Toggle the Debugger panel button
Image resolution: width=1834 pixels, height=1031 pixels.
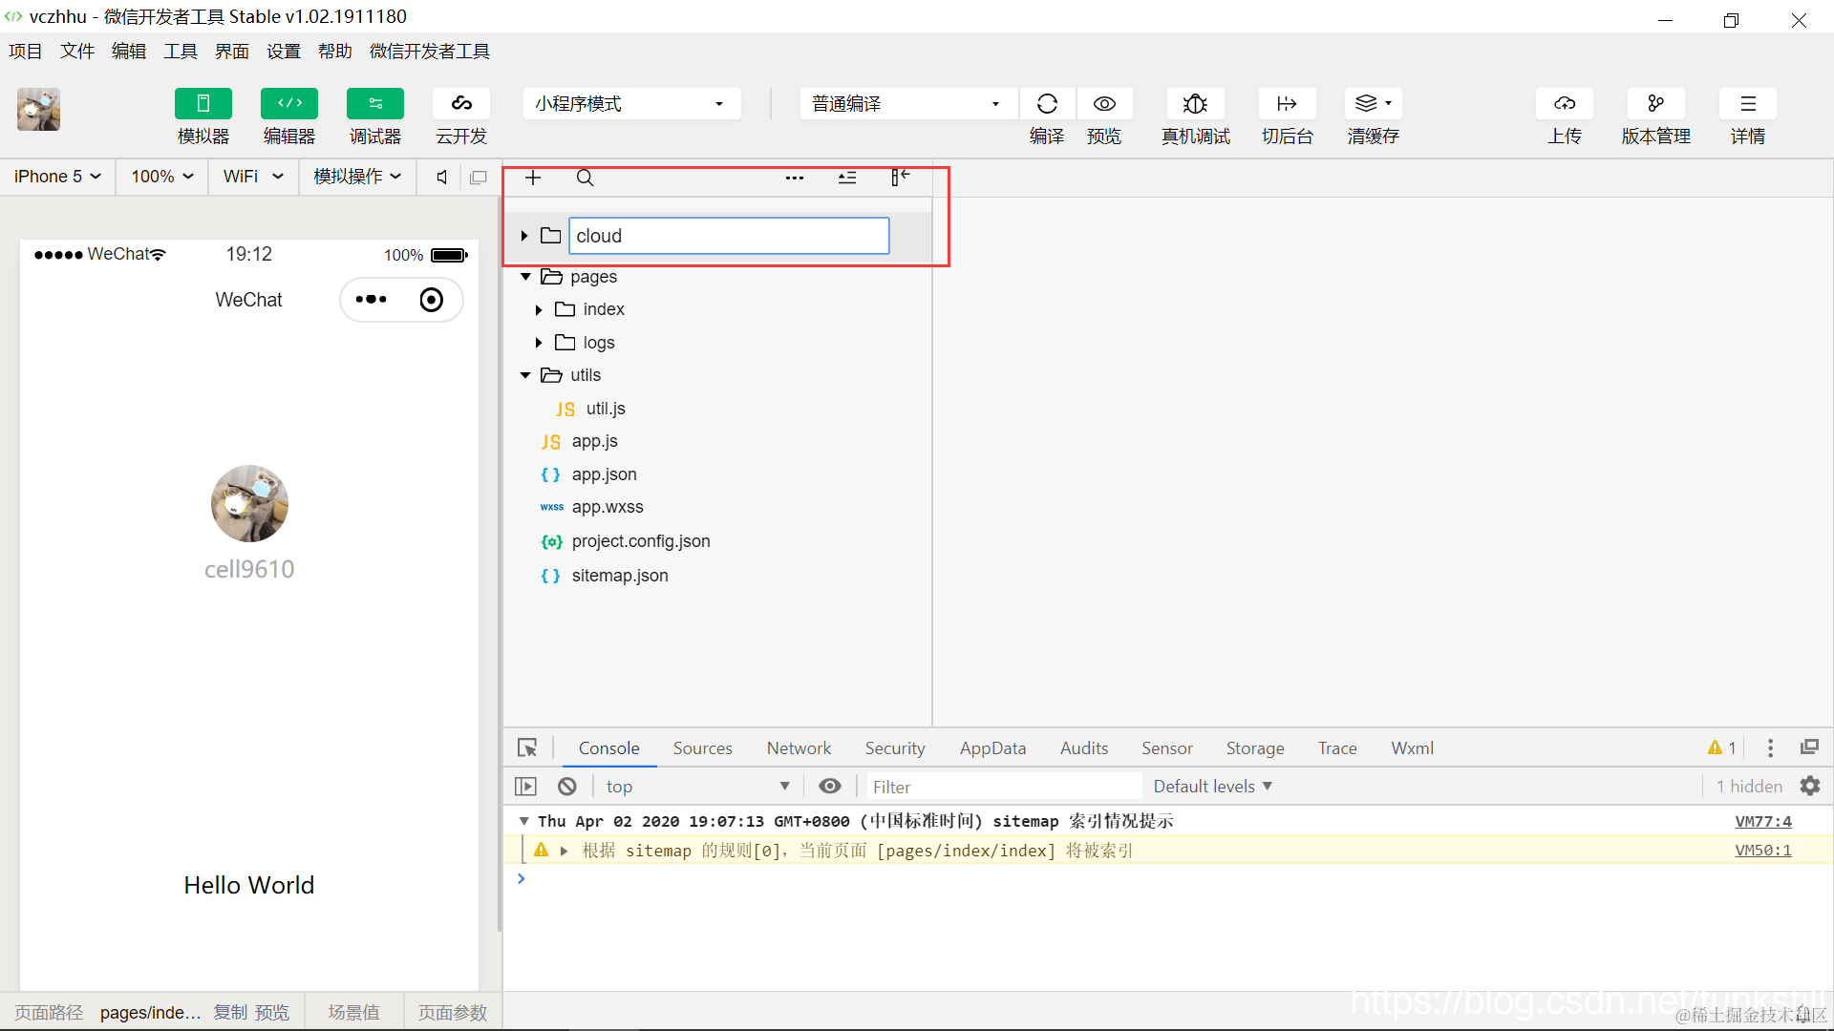(374, 104)
